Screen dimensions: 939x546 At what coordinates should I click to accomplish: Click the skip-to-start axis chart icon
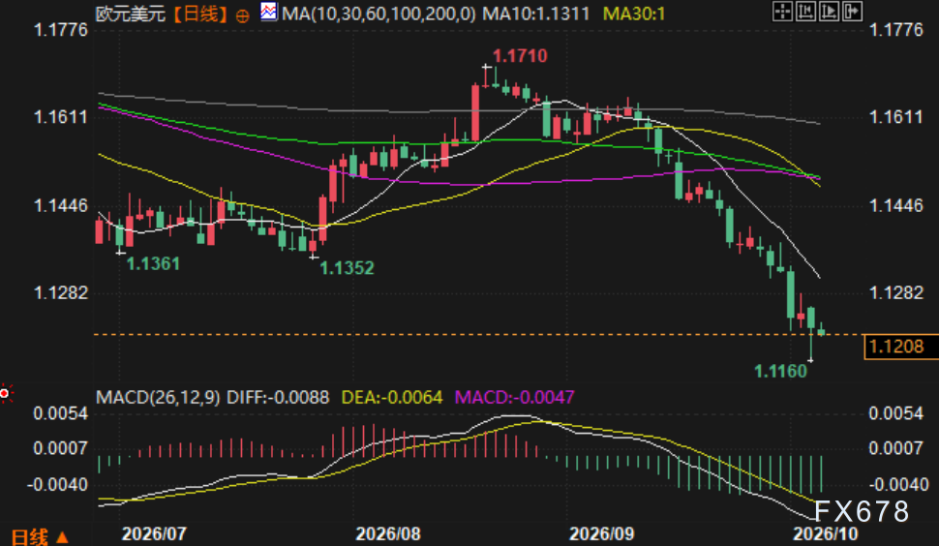(805, 12)
